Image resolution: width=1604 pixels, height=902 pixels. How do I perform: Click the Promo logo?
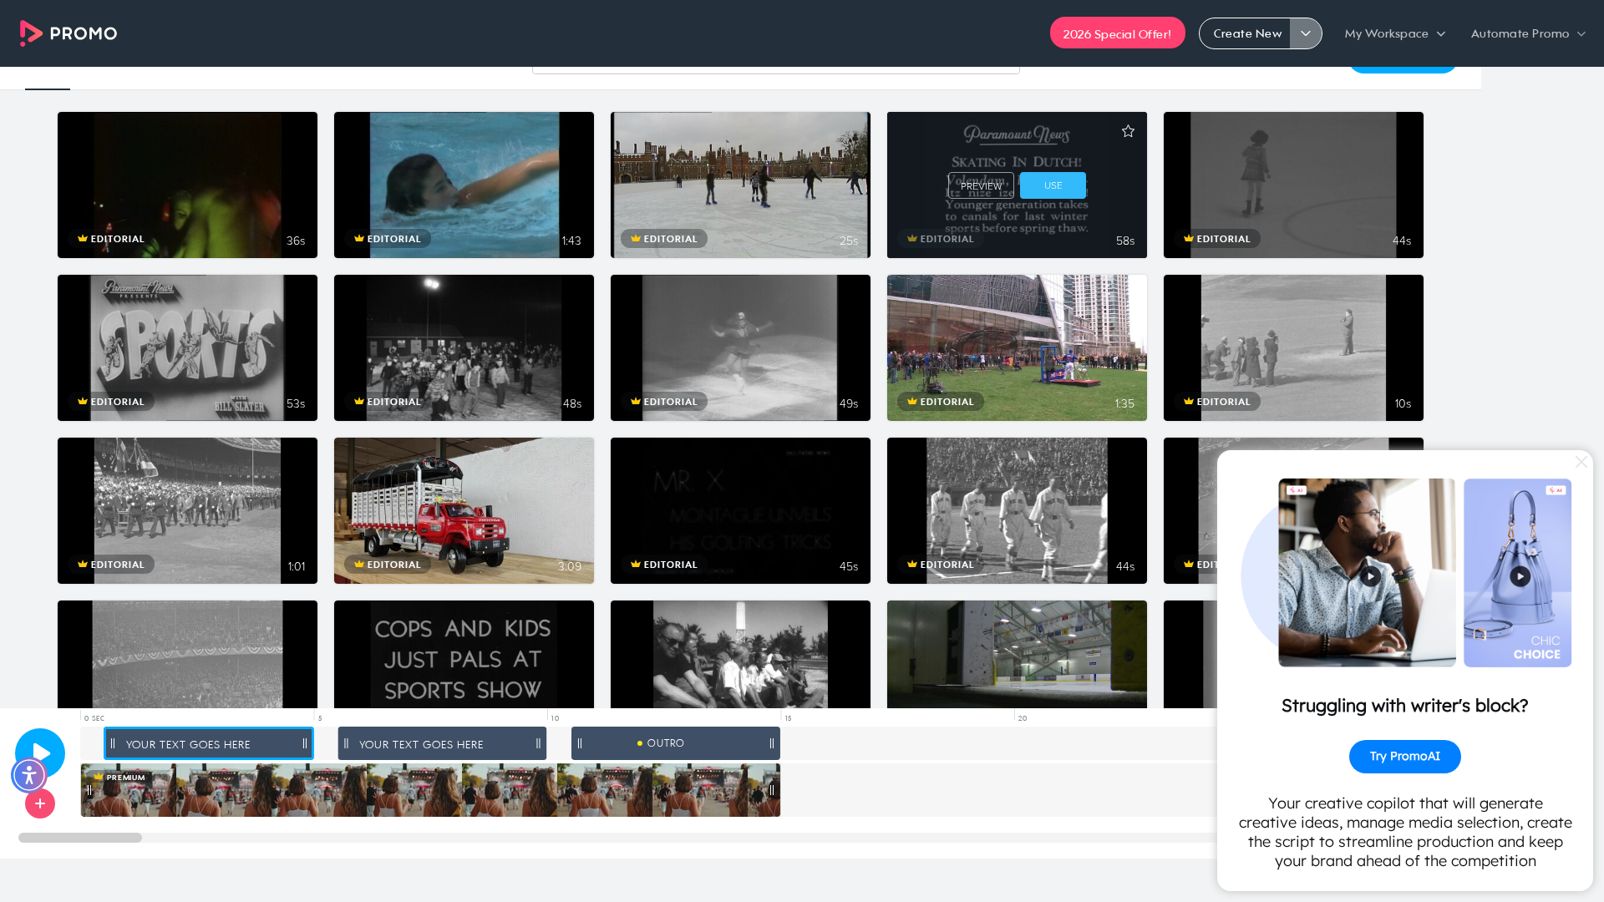click(69, 33)
